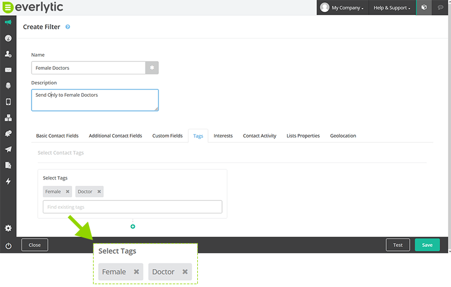Screen dimensions: 451x287
Task: Open the paper plane sidebar icon
Action: click(x=8, y=149)
